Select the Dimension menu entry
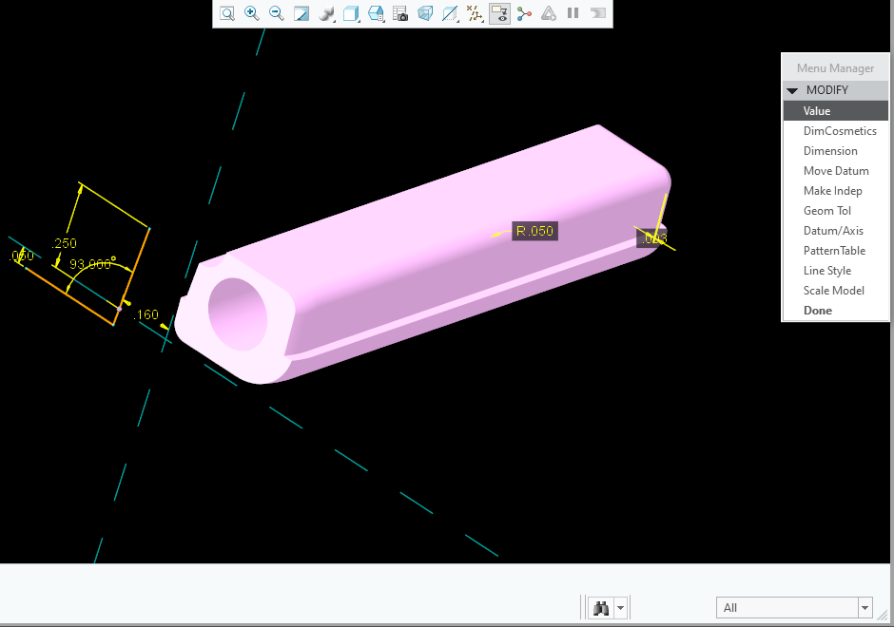894x627 pixels. pos(835,151)
